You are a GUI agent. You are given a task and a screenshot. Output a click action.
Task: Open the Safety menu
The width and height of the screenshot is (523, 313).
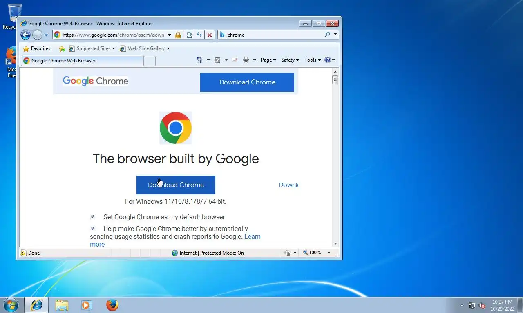290,60
